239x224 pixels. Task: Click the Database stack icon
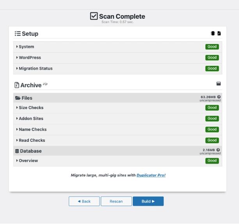point(17,151)
